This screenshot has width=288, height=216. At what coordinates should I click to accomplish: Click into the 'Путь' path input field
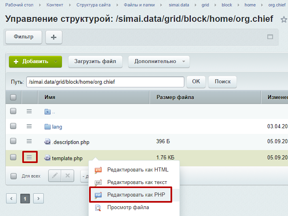105,82
